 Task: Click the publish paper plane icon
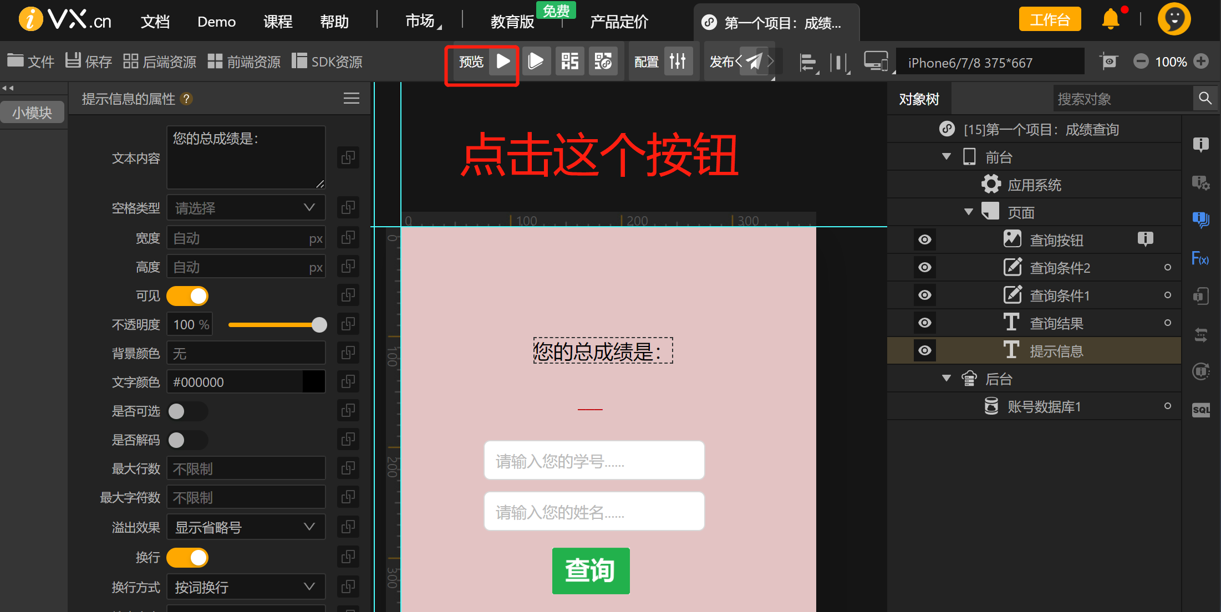(x=754, y=61)
